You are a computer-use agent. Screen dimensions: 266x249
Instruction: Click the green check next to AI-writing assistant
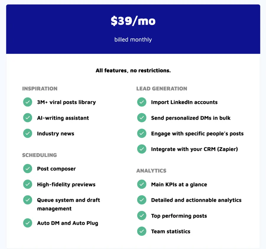click(x=28, y=118)
